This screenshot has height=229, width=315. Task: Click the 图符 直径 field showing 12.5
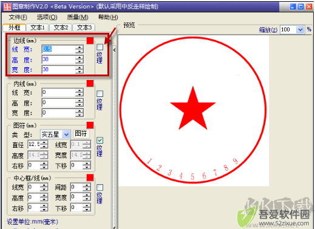pos(34,144)
